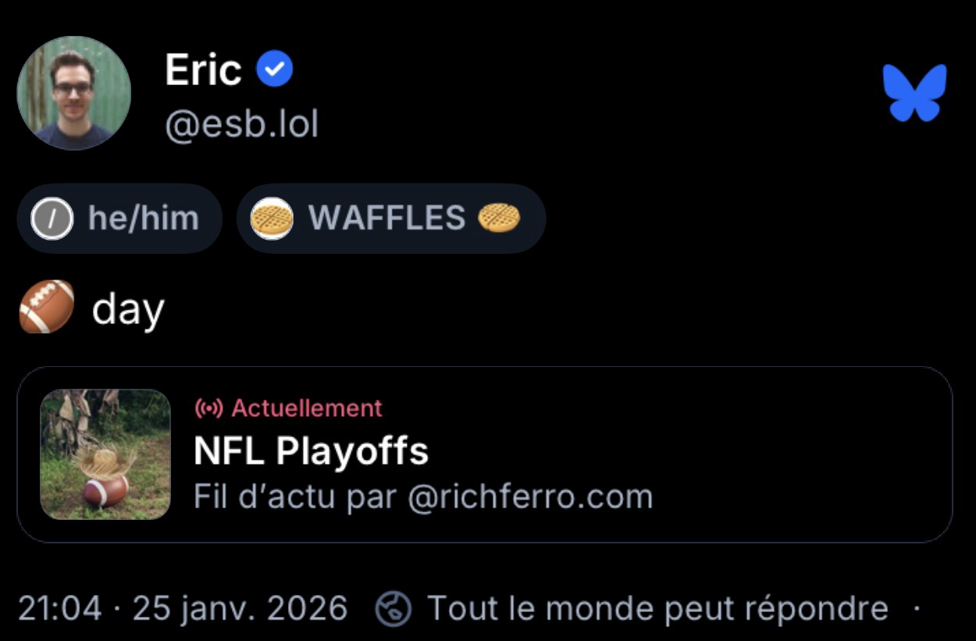
Task: Click the red Actuellement status label
Action: point(307,408)
